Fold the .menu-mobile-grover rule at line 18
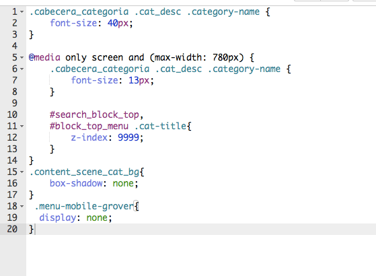376x276 pixels. click(22, 207)
